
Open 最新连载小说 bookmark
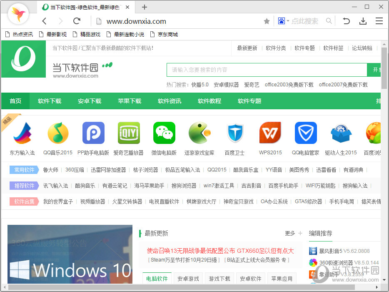click(x=125, y=34)
